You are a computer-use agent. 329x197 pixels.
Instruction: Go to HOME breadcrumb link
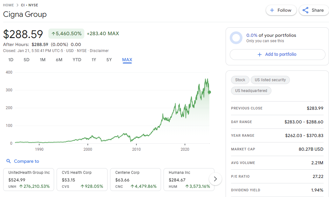(8, 5)
